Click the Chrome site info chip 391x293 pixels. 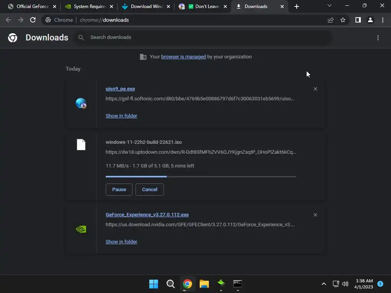coord(59,20)
